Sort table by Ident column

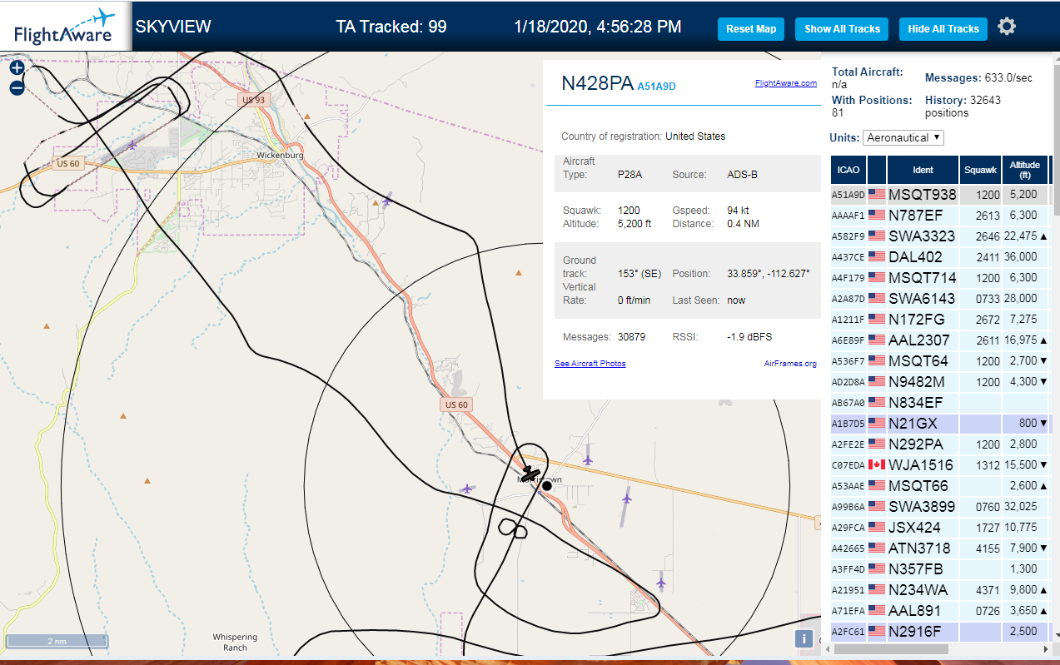click(923, 170)
